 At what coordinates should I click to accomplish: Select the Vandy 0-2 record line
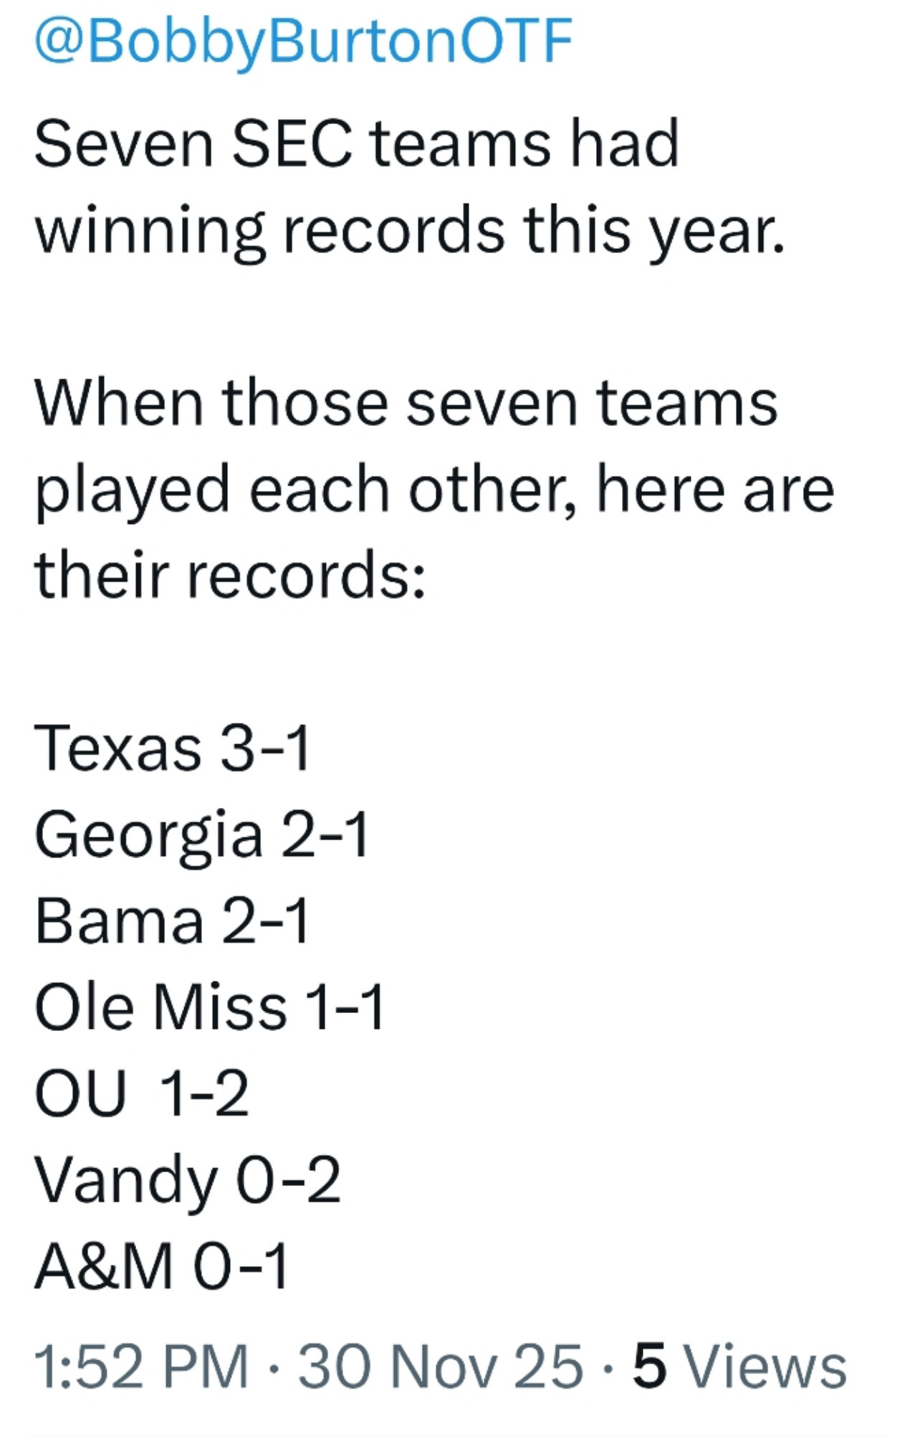tap(187, 1180)
